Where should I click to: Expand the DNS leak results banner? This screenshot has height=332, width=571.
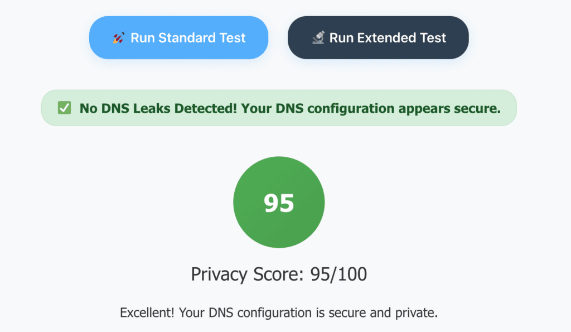pos(279,108)
